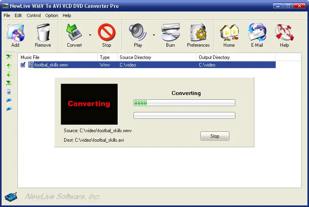Select the footbal_skills.wmv file name

click(51, 65)
